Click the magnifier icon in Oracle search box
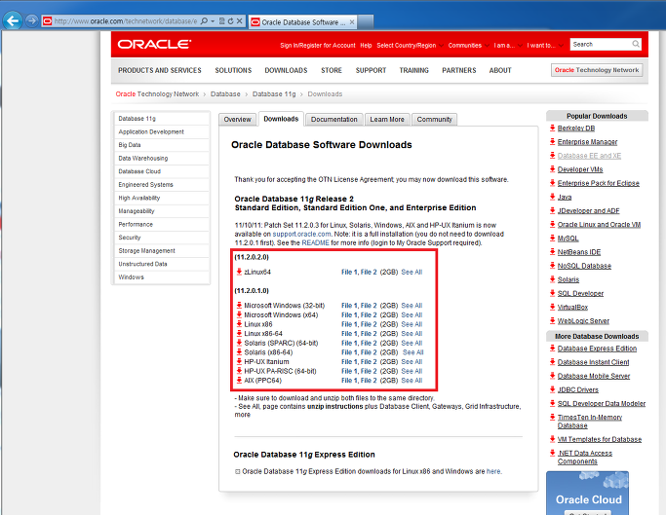Image resolution: width=666 pixels, height=515 pixels. (636, 44)
